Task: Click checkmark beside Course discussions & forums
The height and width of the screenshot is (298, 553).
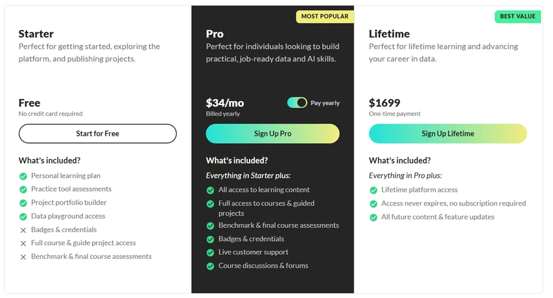Action: (210, 266)
